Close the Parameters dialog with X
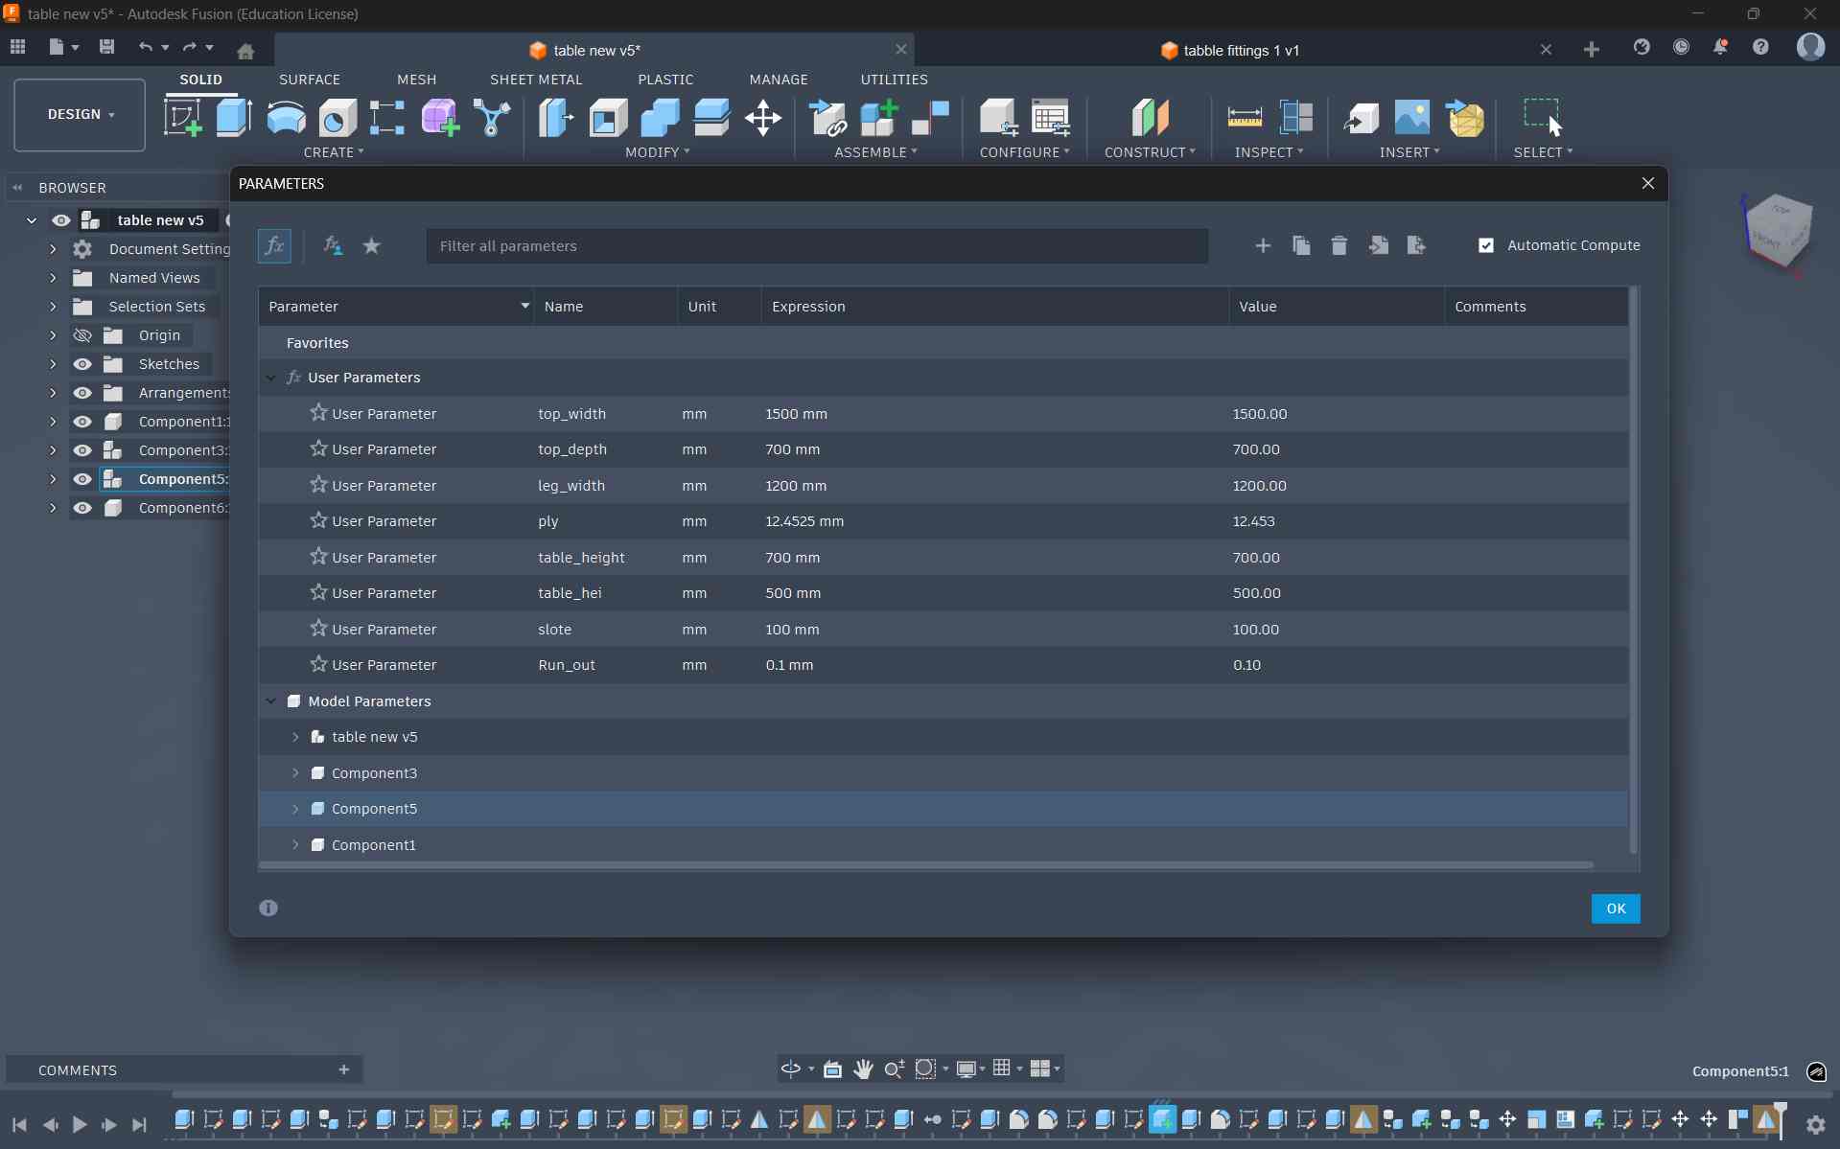The height and width of the screenshot is (1149, 1840). click(x=1648, y=183)
